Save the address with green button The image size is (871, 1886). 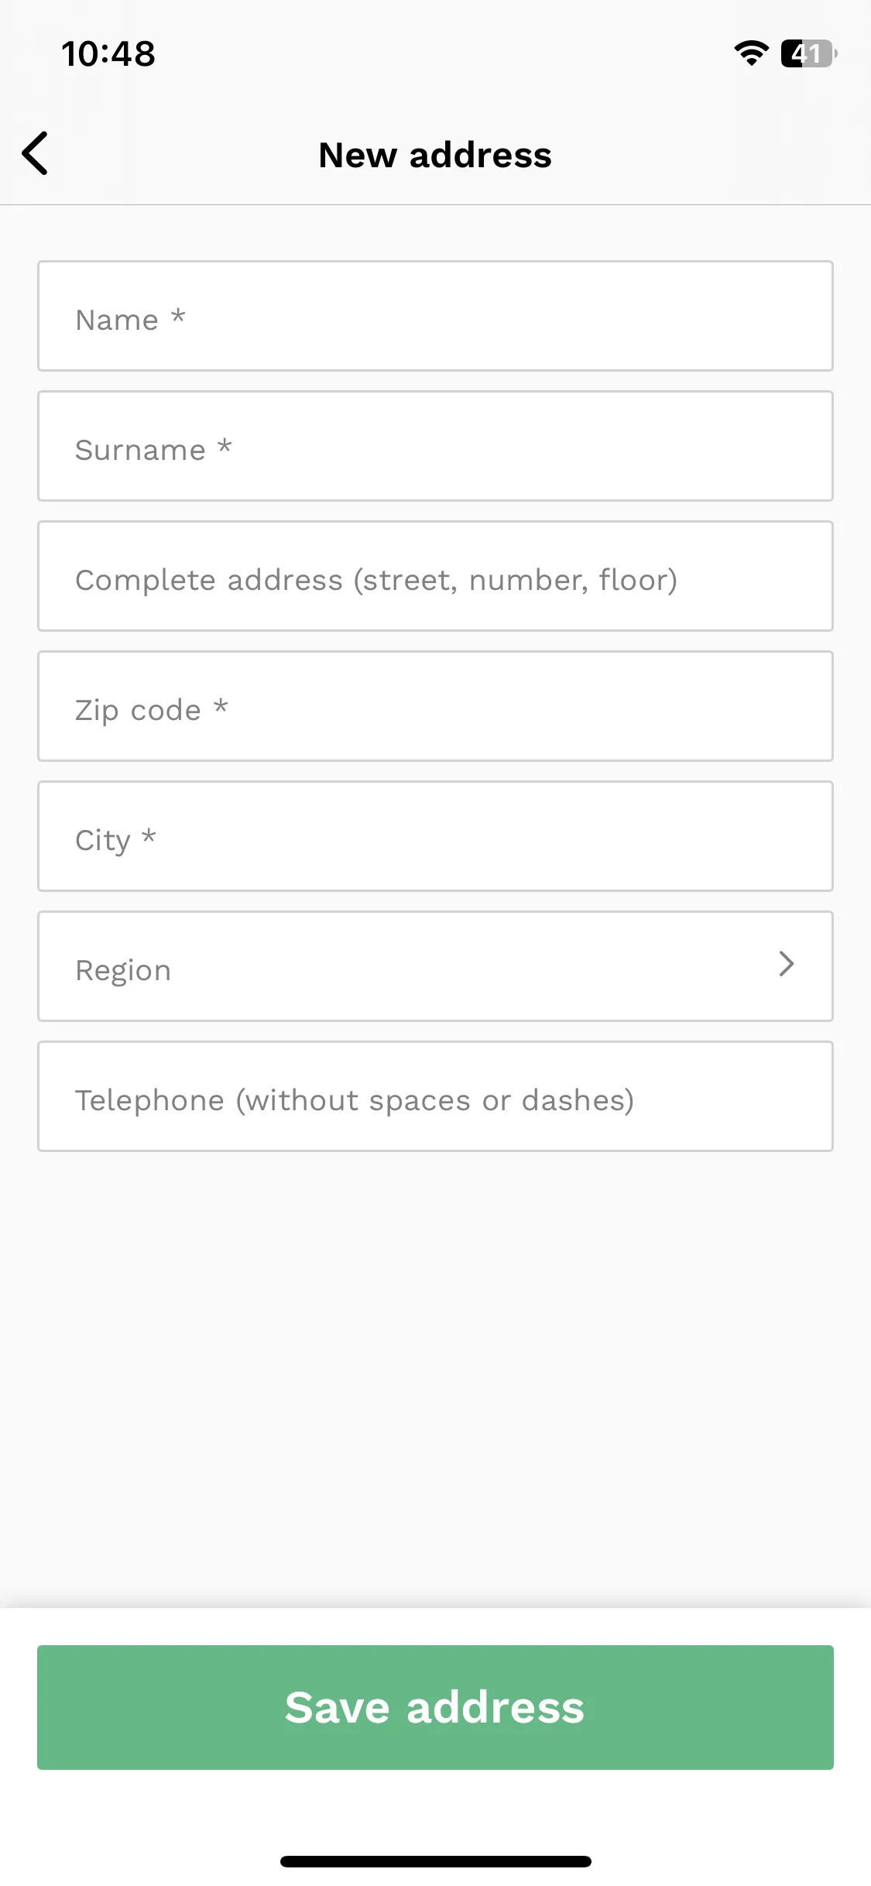click(x=435, y=1707)
